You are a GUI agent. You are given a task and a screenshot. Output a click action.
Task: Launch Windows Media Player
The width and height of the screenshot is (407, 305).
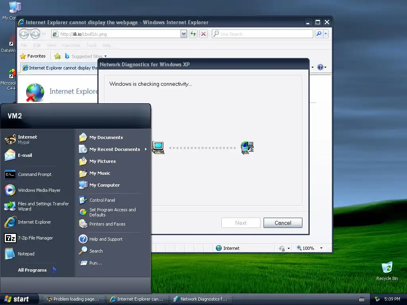33,190
